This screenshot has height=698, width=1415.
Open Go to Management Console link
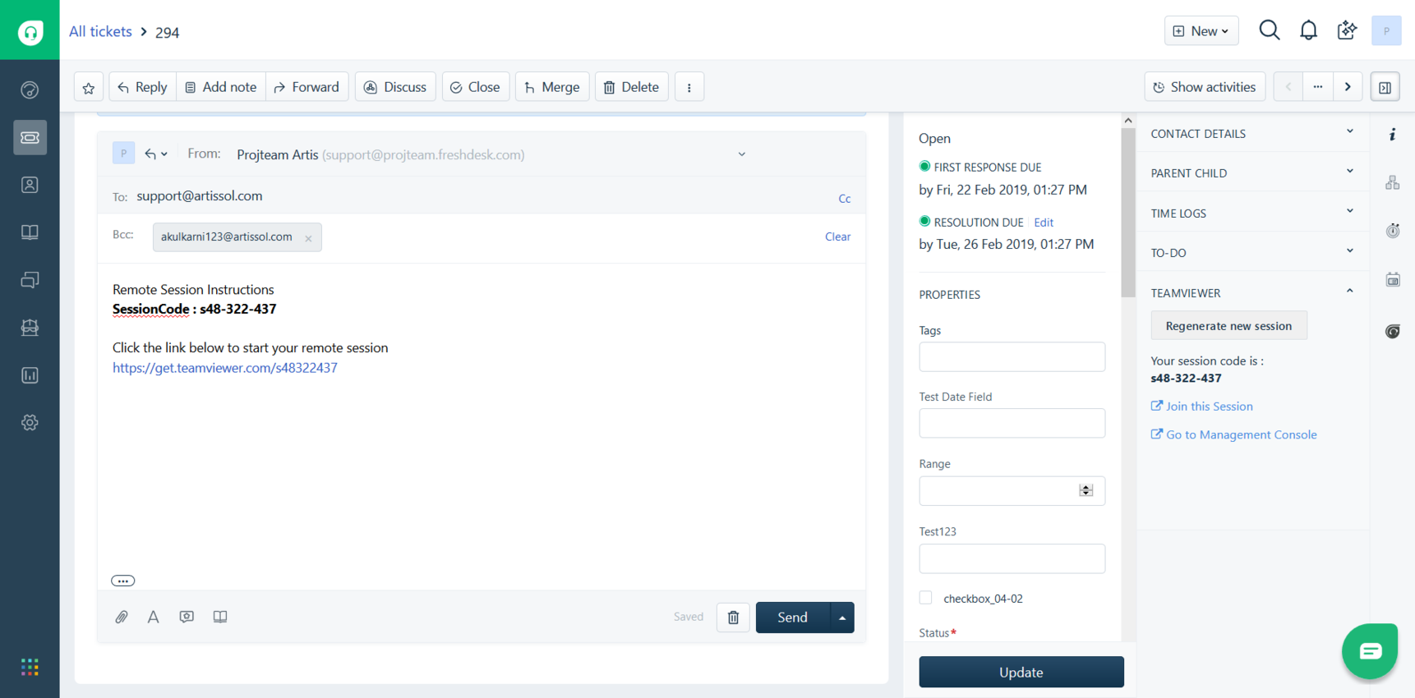coord(1233,434)
